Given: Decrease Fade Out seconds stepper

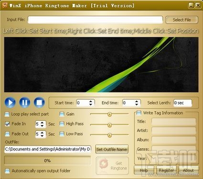Looking at the screenshot, I should point(42,136).
